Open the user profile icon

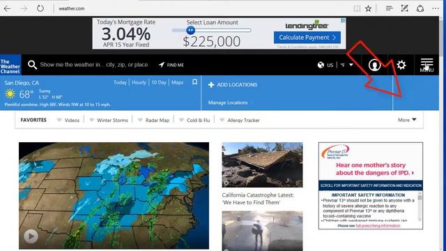(375, 65)
